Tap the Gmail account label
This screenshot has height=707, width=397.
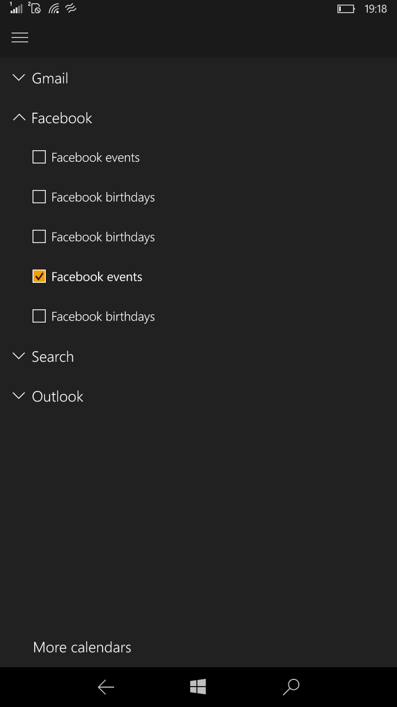50,78
